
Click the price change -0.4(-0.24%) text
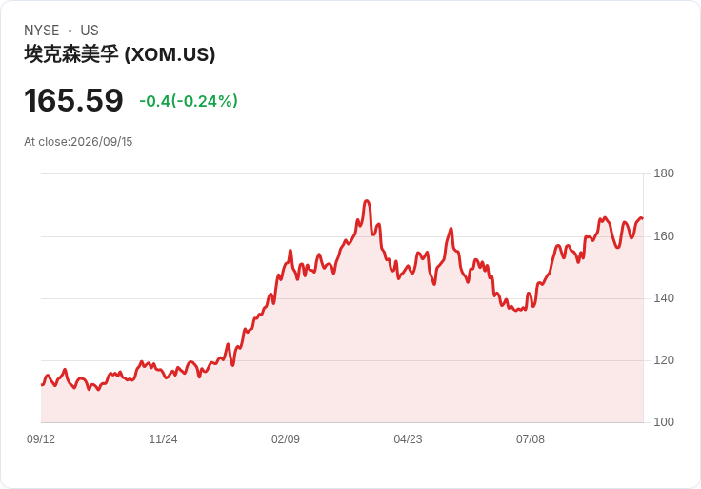189,101
